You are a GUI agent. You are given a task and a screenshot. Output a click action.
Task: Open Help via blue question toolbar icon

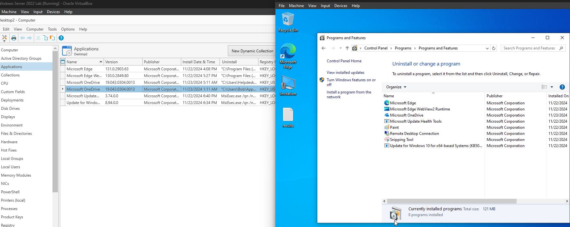tap(61, 38)
